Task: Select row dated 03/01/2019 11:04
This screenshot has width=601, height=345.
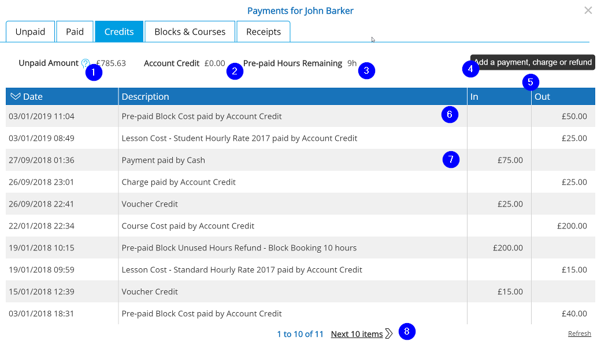Action: [x=300, y=117]
